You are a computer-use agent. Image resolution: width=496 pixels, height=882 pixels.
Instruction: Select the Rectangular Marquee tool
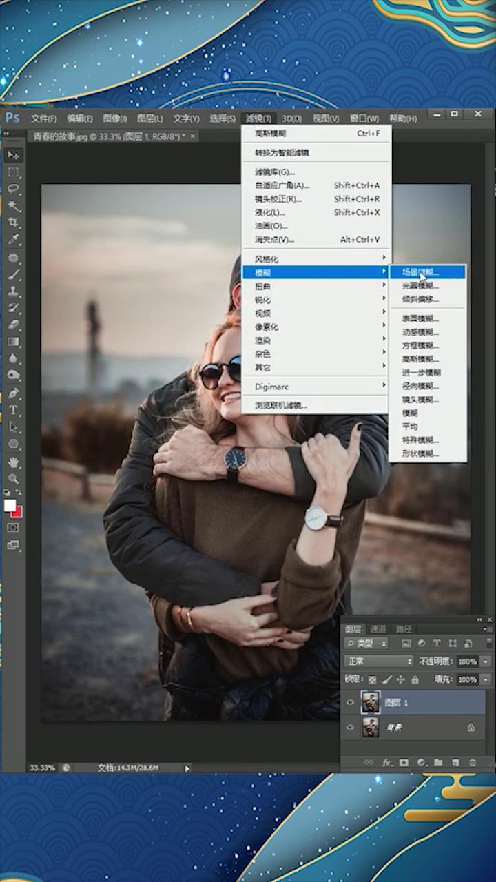pyautogui.click(x=13, y=172)
